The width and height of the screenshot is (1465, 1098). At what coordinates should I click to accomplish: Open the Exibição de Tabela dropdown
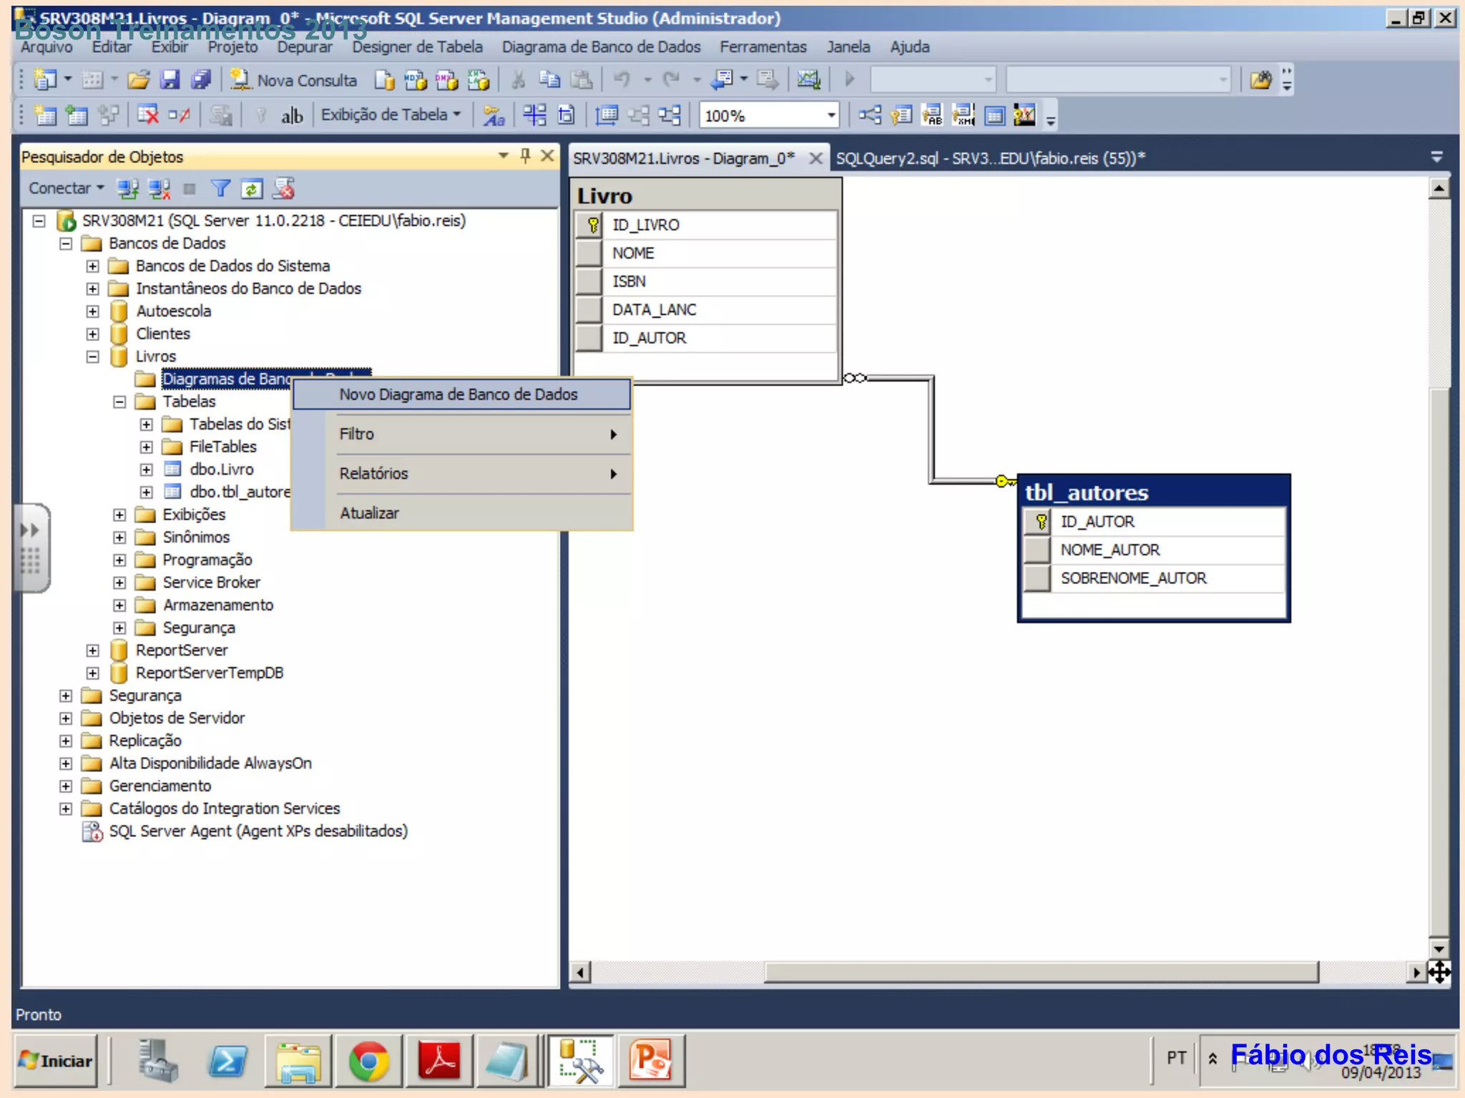[x=391, y=115]
